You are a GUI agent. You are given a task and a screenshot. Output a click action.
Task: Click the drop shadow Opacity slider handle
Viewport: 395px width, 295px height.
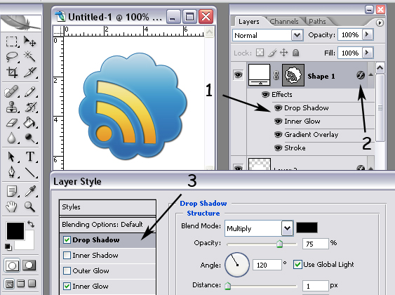[x=279, y=244]
